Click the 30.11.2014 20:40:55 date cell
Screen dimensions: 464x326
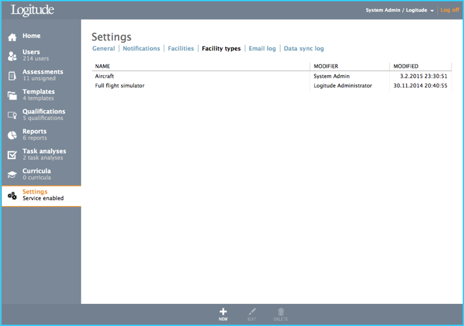point(420,85)
